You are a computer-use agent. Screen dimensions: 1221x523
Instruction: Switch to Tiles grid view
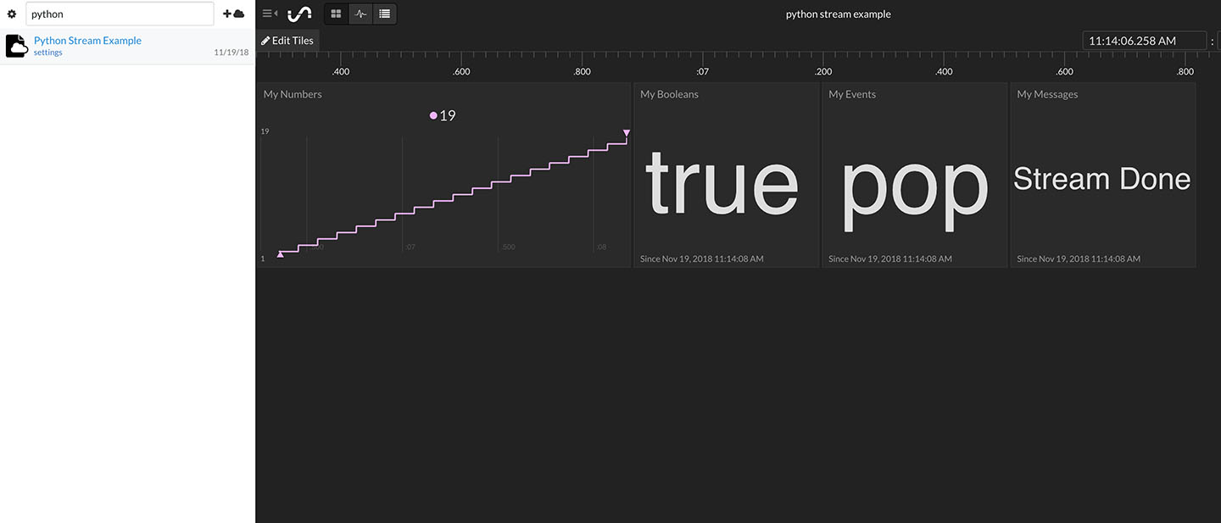(336, 14)
